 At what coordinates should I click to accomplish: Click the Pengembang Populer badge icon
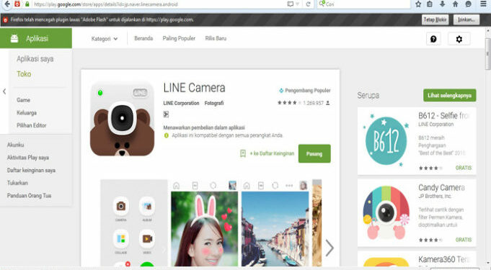pos(281,91)
